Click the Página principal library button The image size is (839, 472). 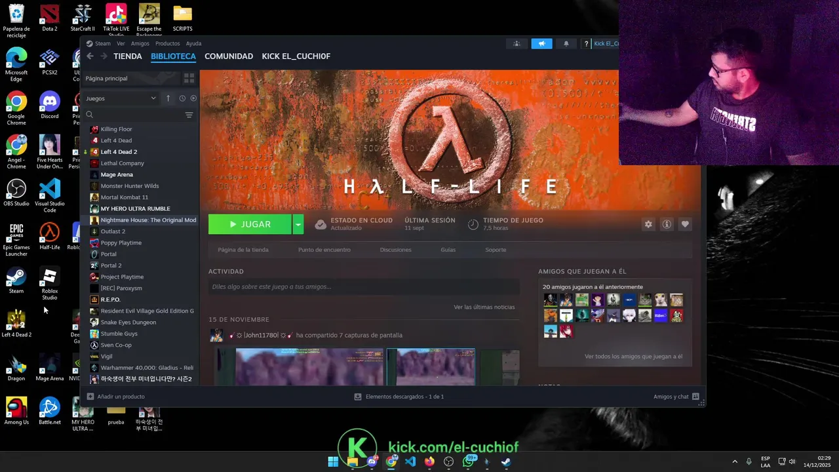coord(130,78)
